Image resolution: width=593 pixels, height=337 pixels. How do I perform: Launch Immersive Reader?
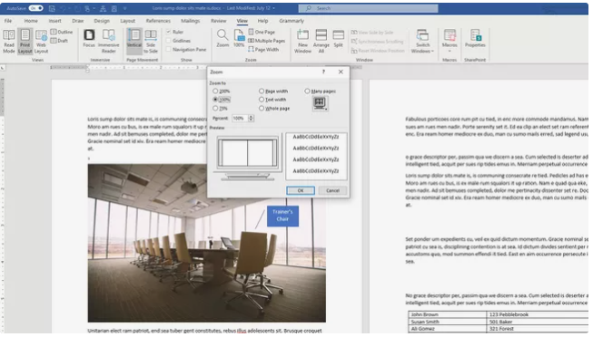pos(109,41)
